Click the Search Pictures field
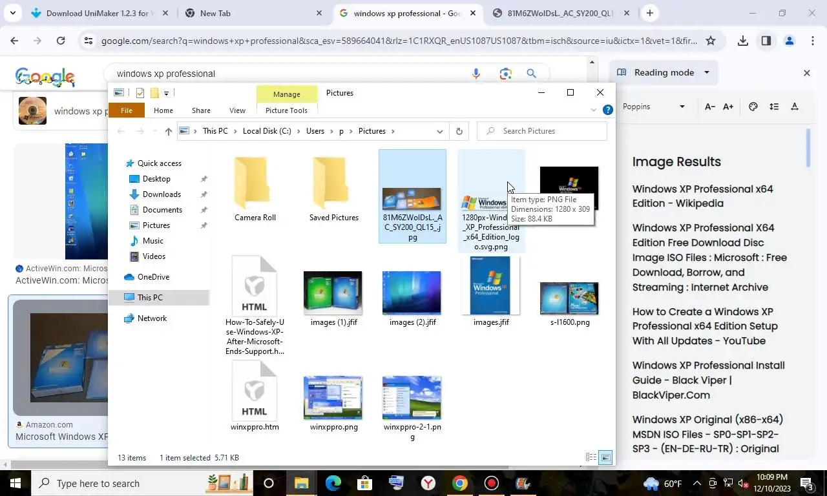Image resolution: width=827 pixels, height=496 pixels. tap(542, 131)
